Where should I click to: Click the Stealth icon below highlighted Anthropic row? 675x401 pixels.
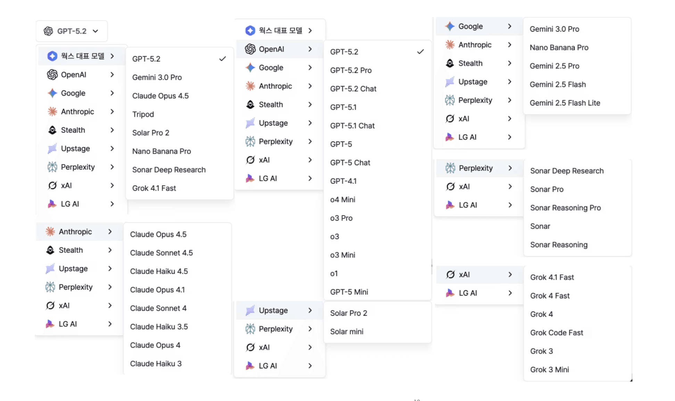click(50, 250)
